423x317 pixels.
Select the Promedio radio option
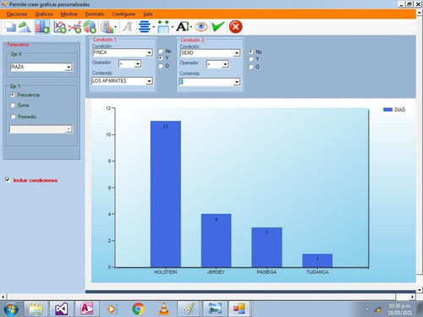click(x=13, y=117)
